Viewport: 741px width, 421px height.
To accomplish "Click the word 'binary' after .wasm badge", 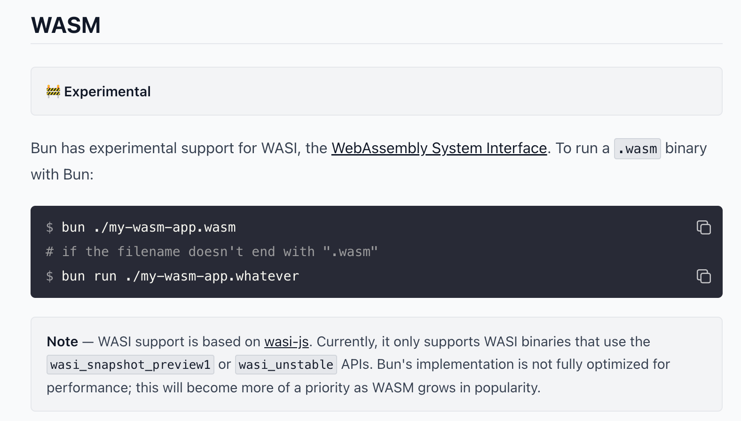I will pos(686,148).
